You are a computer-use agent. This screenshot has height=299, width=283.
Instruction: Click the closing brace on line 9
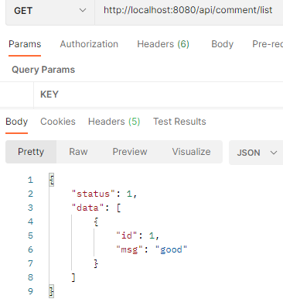(x=52, y=291)
